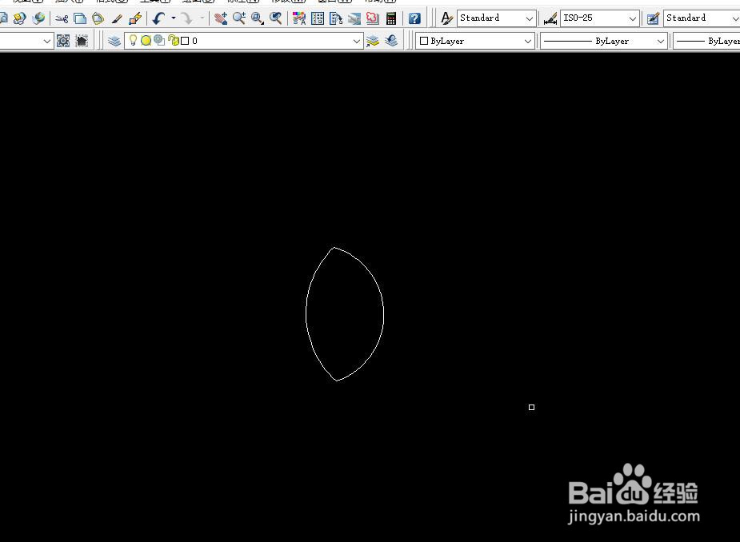The image size is (740, 542).
Task: Cut selection with the scissors icon
Action: point(62,18)
